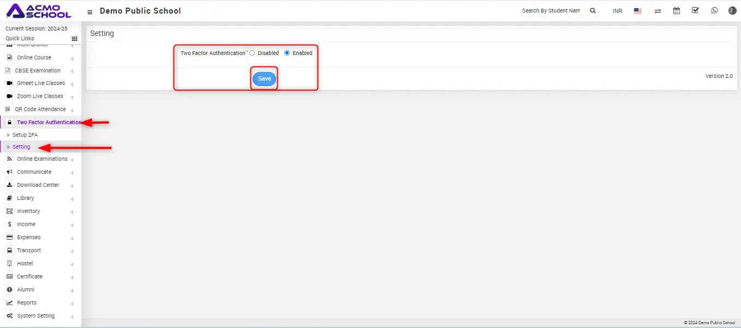Click the WhatsApp icon in top bar
Screen dimensions: 741x328
click(x=714, y=10)
